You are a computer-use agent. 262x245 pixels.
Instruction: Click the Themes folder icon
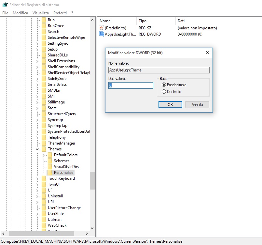(x=44, y=149)
